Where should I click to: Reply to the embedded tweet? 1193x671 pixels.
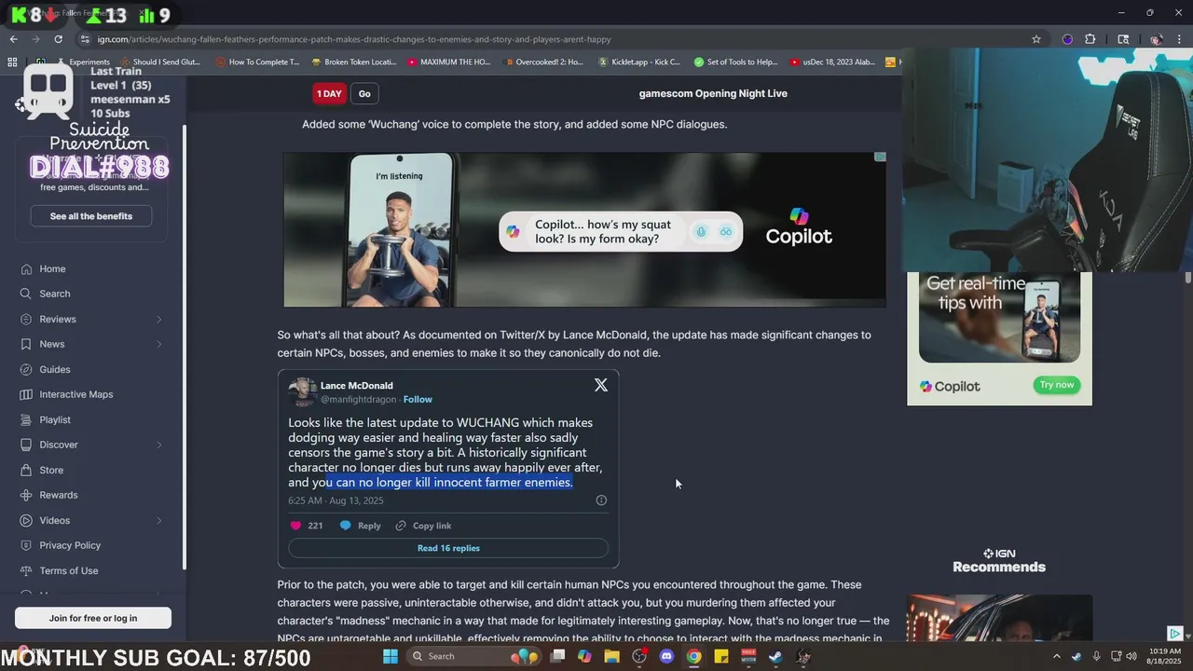point(361,526)
